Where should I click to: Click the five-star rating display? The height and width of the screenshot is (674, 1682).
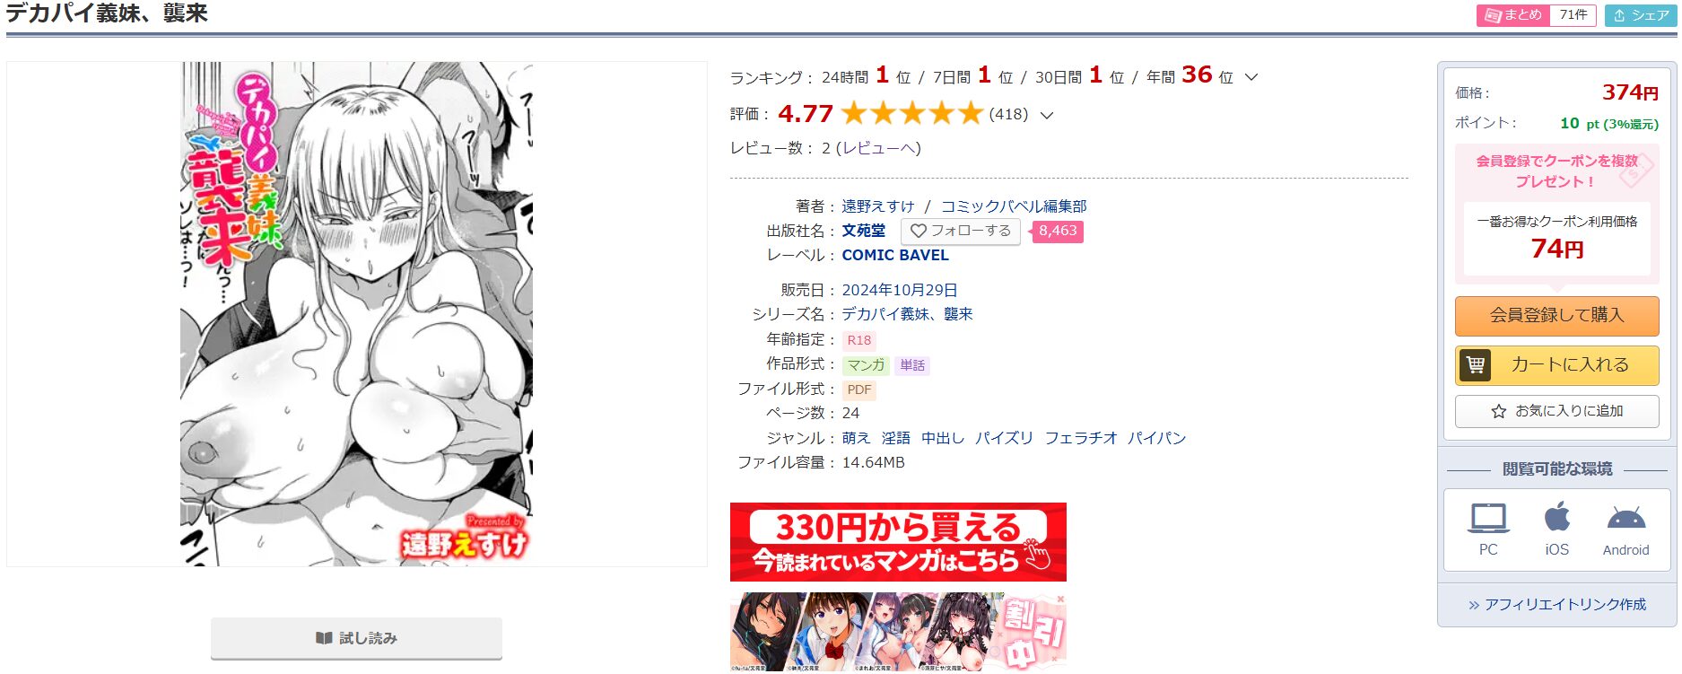point(912,113)
